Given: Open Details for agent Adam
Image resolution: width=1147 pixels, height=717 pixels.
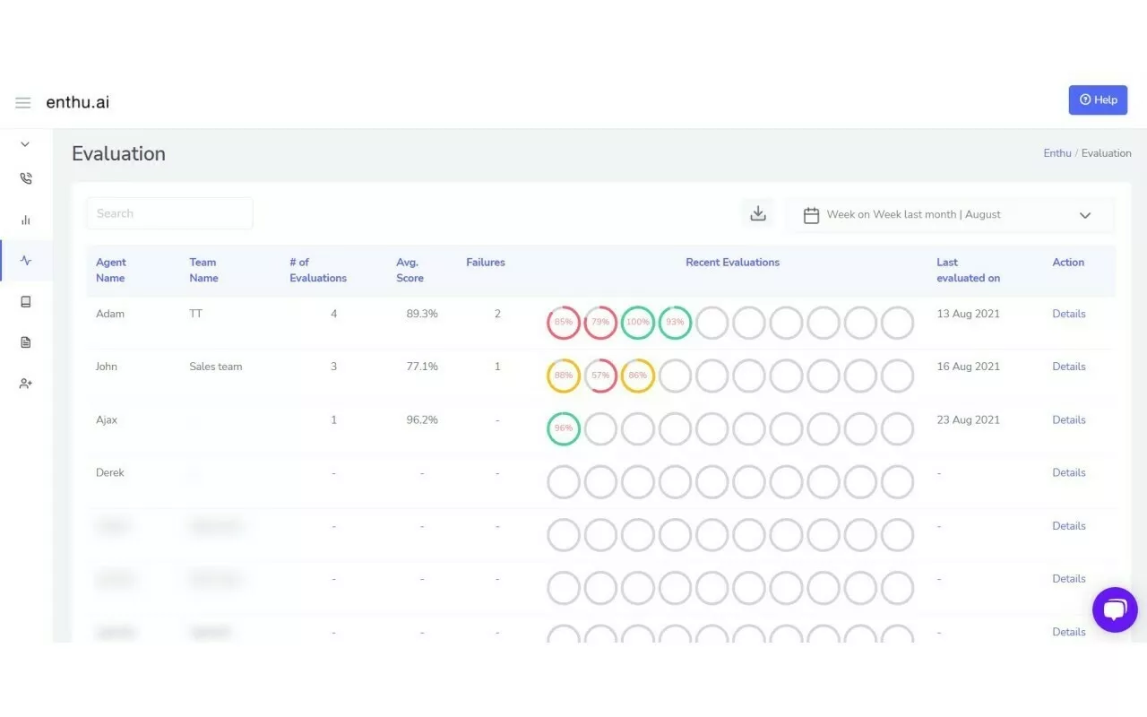Looking at the screenshot, I should (1068, 314).
